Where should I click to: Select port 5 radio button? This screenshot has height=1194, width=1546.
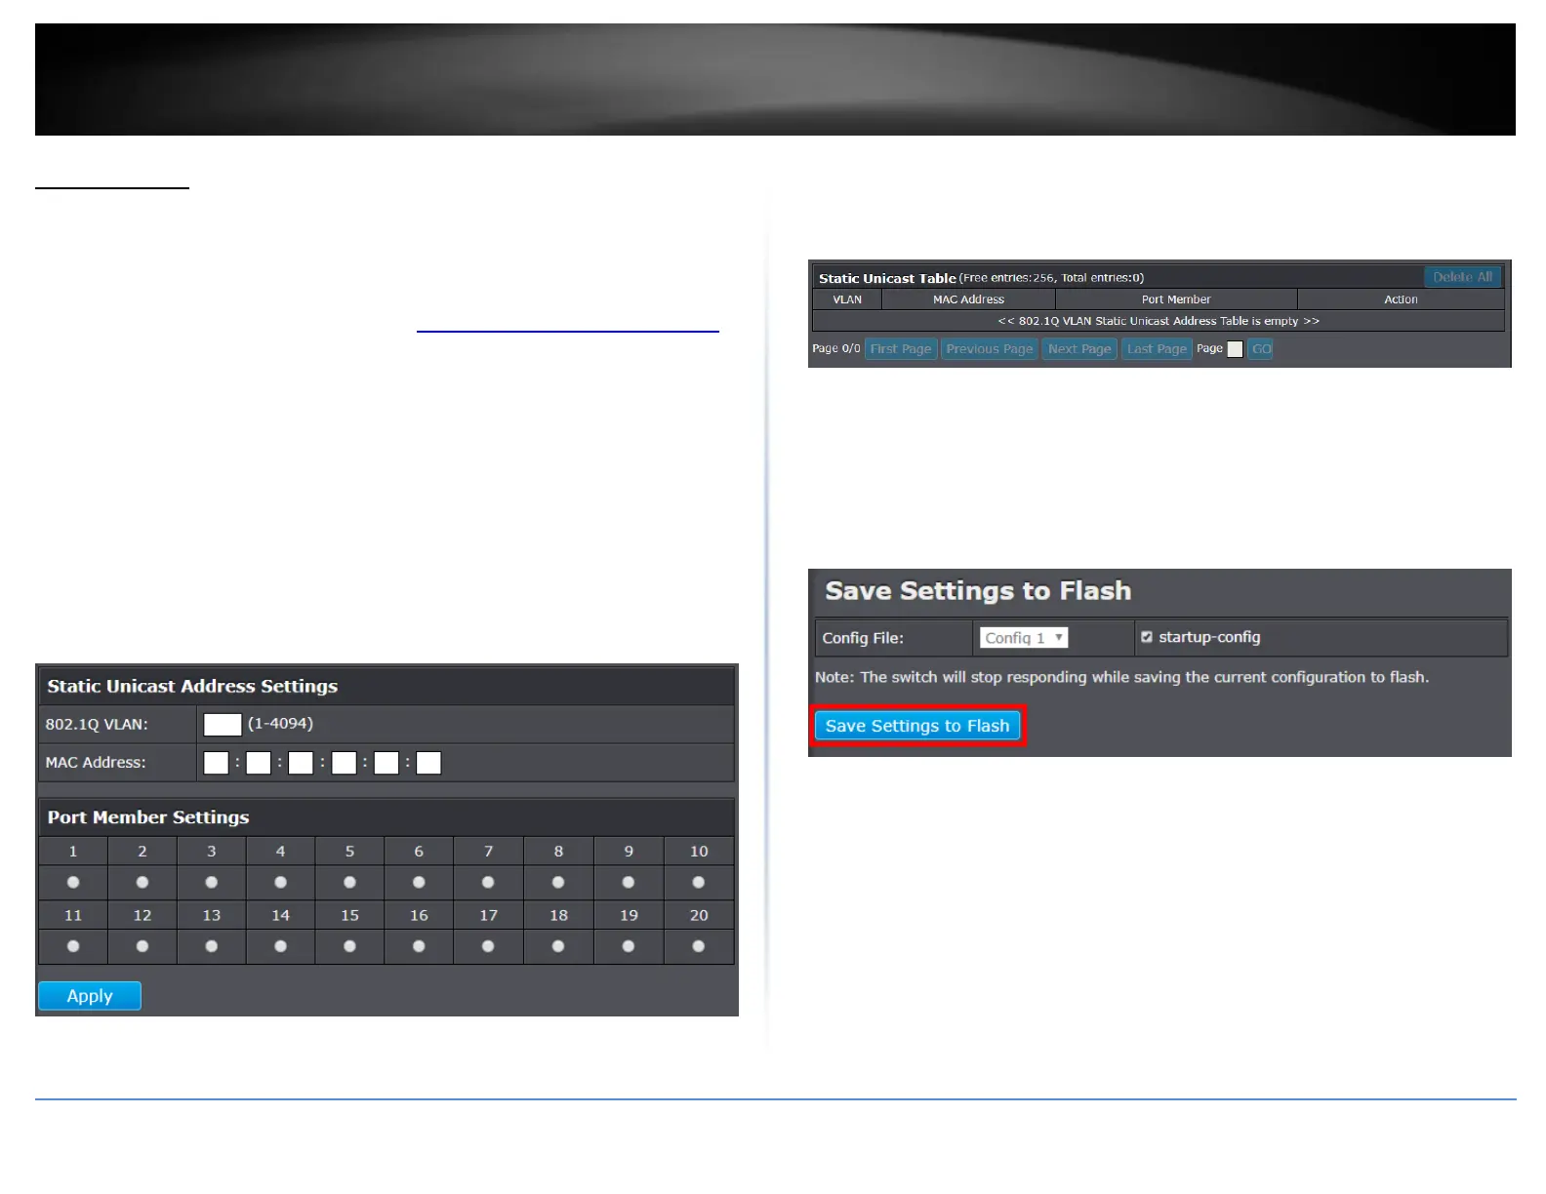349,883
